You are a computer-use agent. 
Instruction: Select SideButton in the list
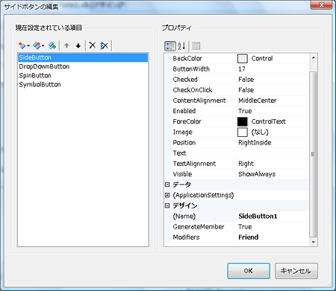pyautogui.click(x=83, y=57)
